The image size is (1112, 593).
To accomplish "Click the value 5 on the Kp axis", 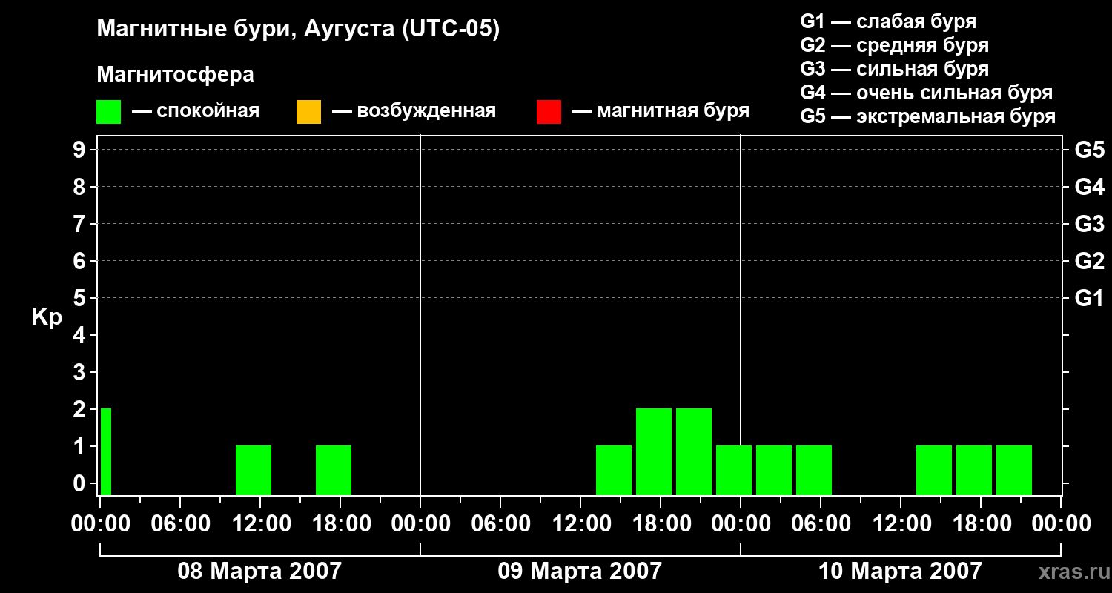I will [x=81, y=299].
